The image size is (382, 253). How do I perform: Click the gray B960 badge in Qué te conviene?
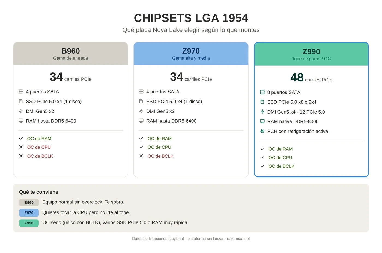29,202
